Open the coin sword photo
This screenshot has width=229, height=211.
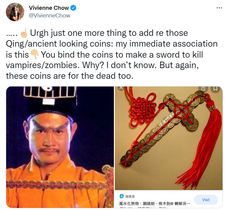pos(169,138)
